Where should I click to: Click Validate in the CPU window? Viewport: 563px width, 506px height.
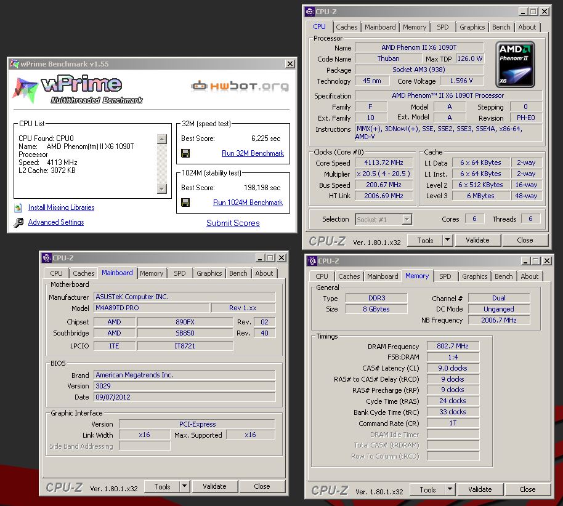point(477,240)
